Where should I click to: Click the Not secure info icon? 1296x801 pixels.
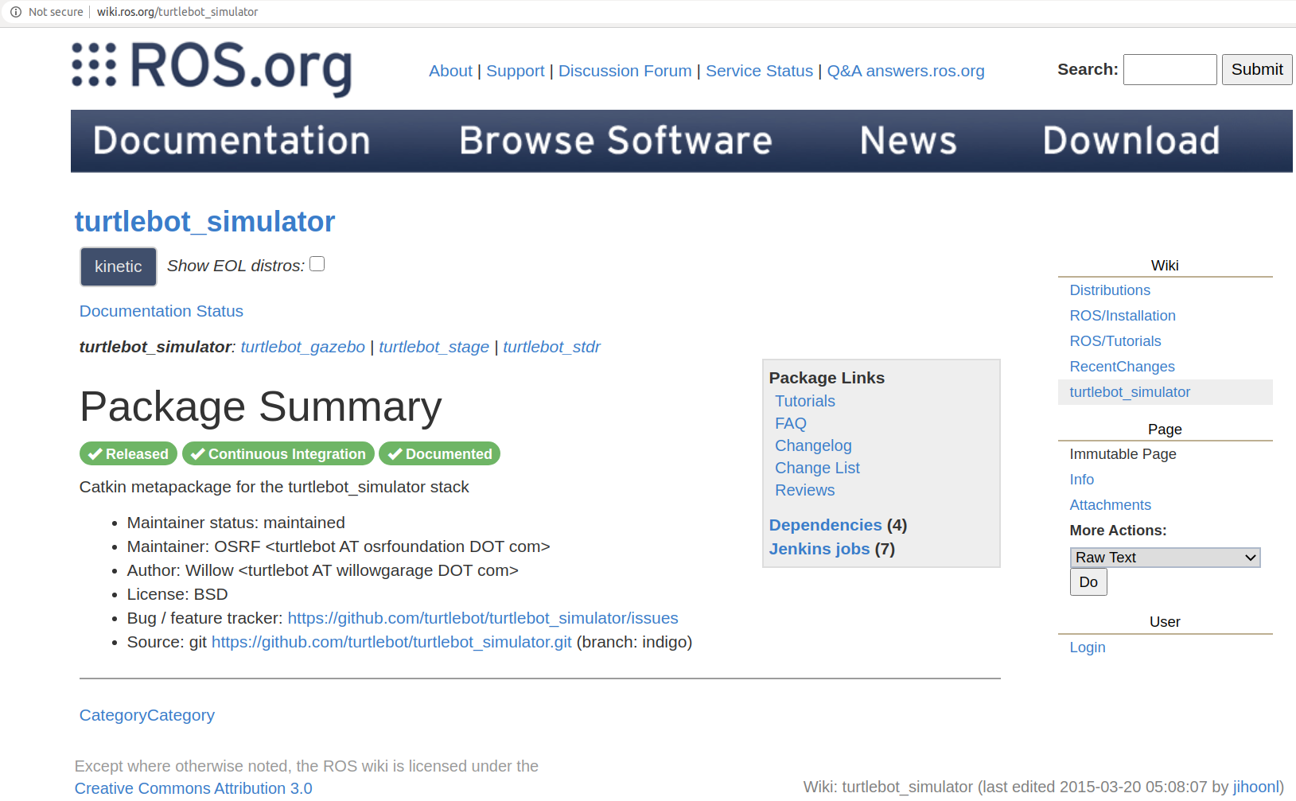[x=16, y=12]
